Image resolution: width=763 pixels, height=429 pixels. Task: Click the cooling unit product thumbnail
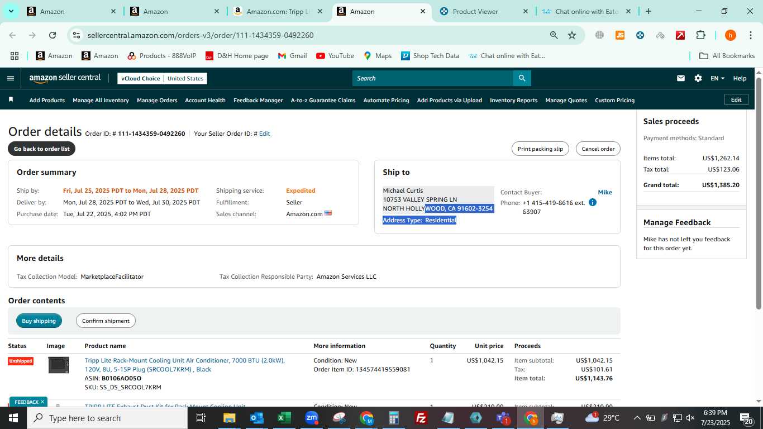pos(58,365)
